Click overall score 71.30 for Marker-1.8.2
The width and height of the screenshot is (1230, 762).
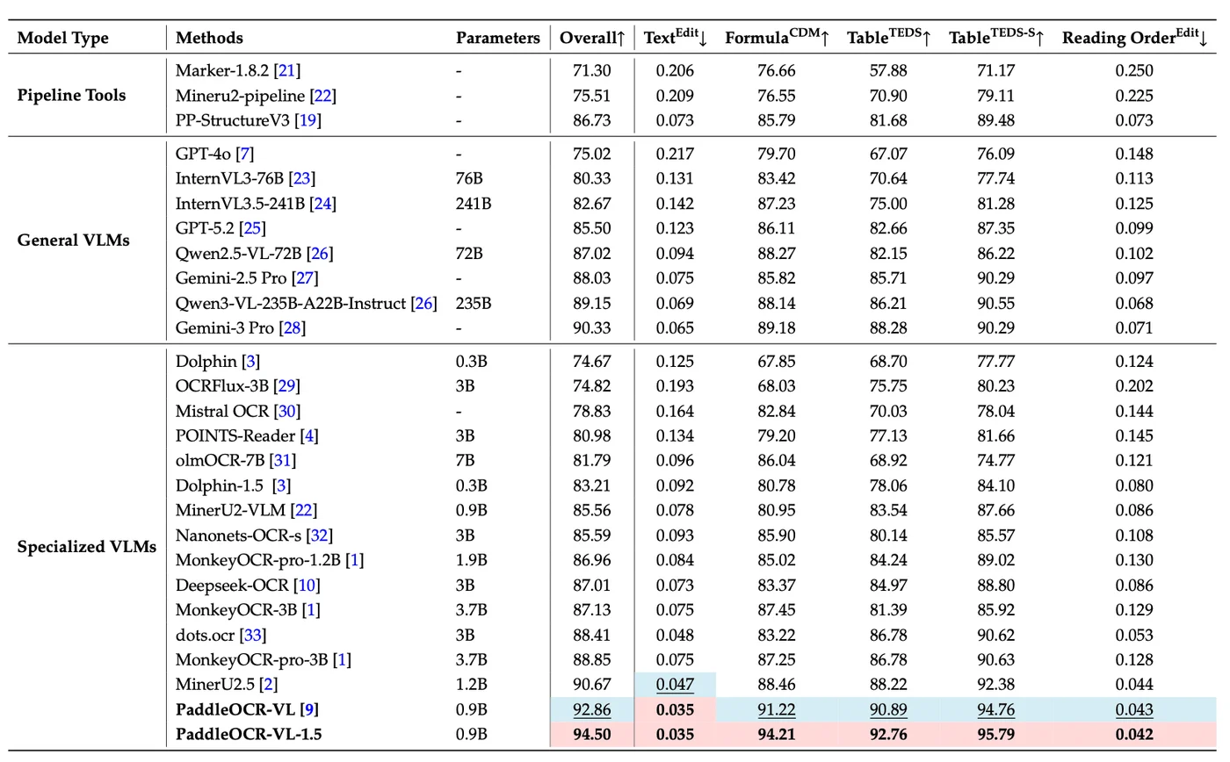tap(591, 71)
